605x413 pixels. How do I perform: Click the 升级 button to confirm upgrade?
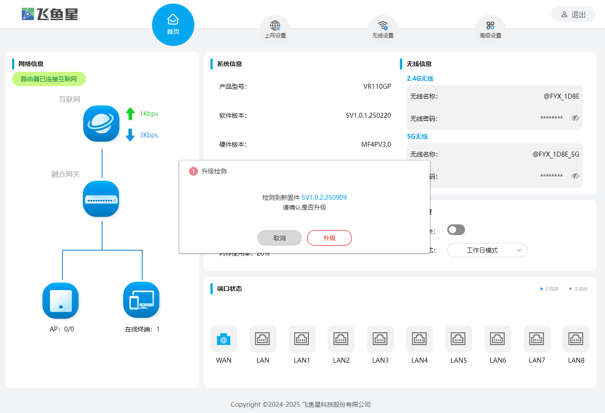[x=329, y=238]
